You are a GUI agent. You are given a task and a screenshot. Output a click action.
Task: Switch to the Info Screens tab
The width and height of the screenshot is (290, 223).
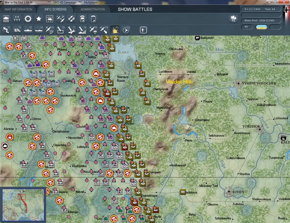click(x=55, y=9)
